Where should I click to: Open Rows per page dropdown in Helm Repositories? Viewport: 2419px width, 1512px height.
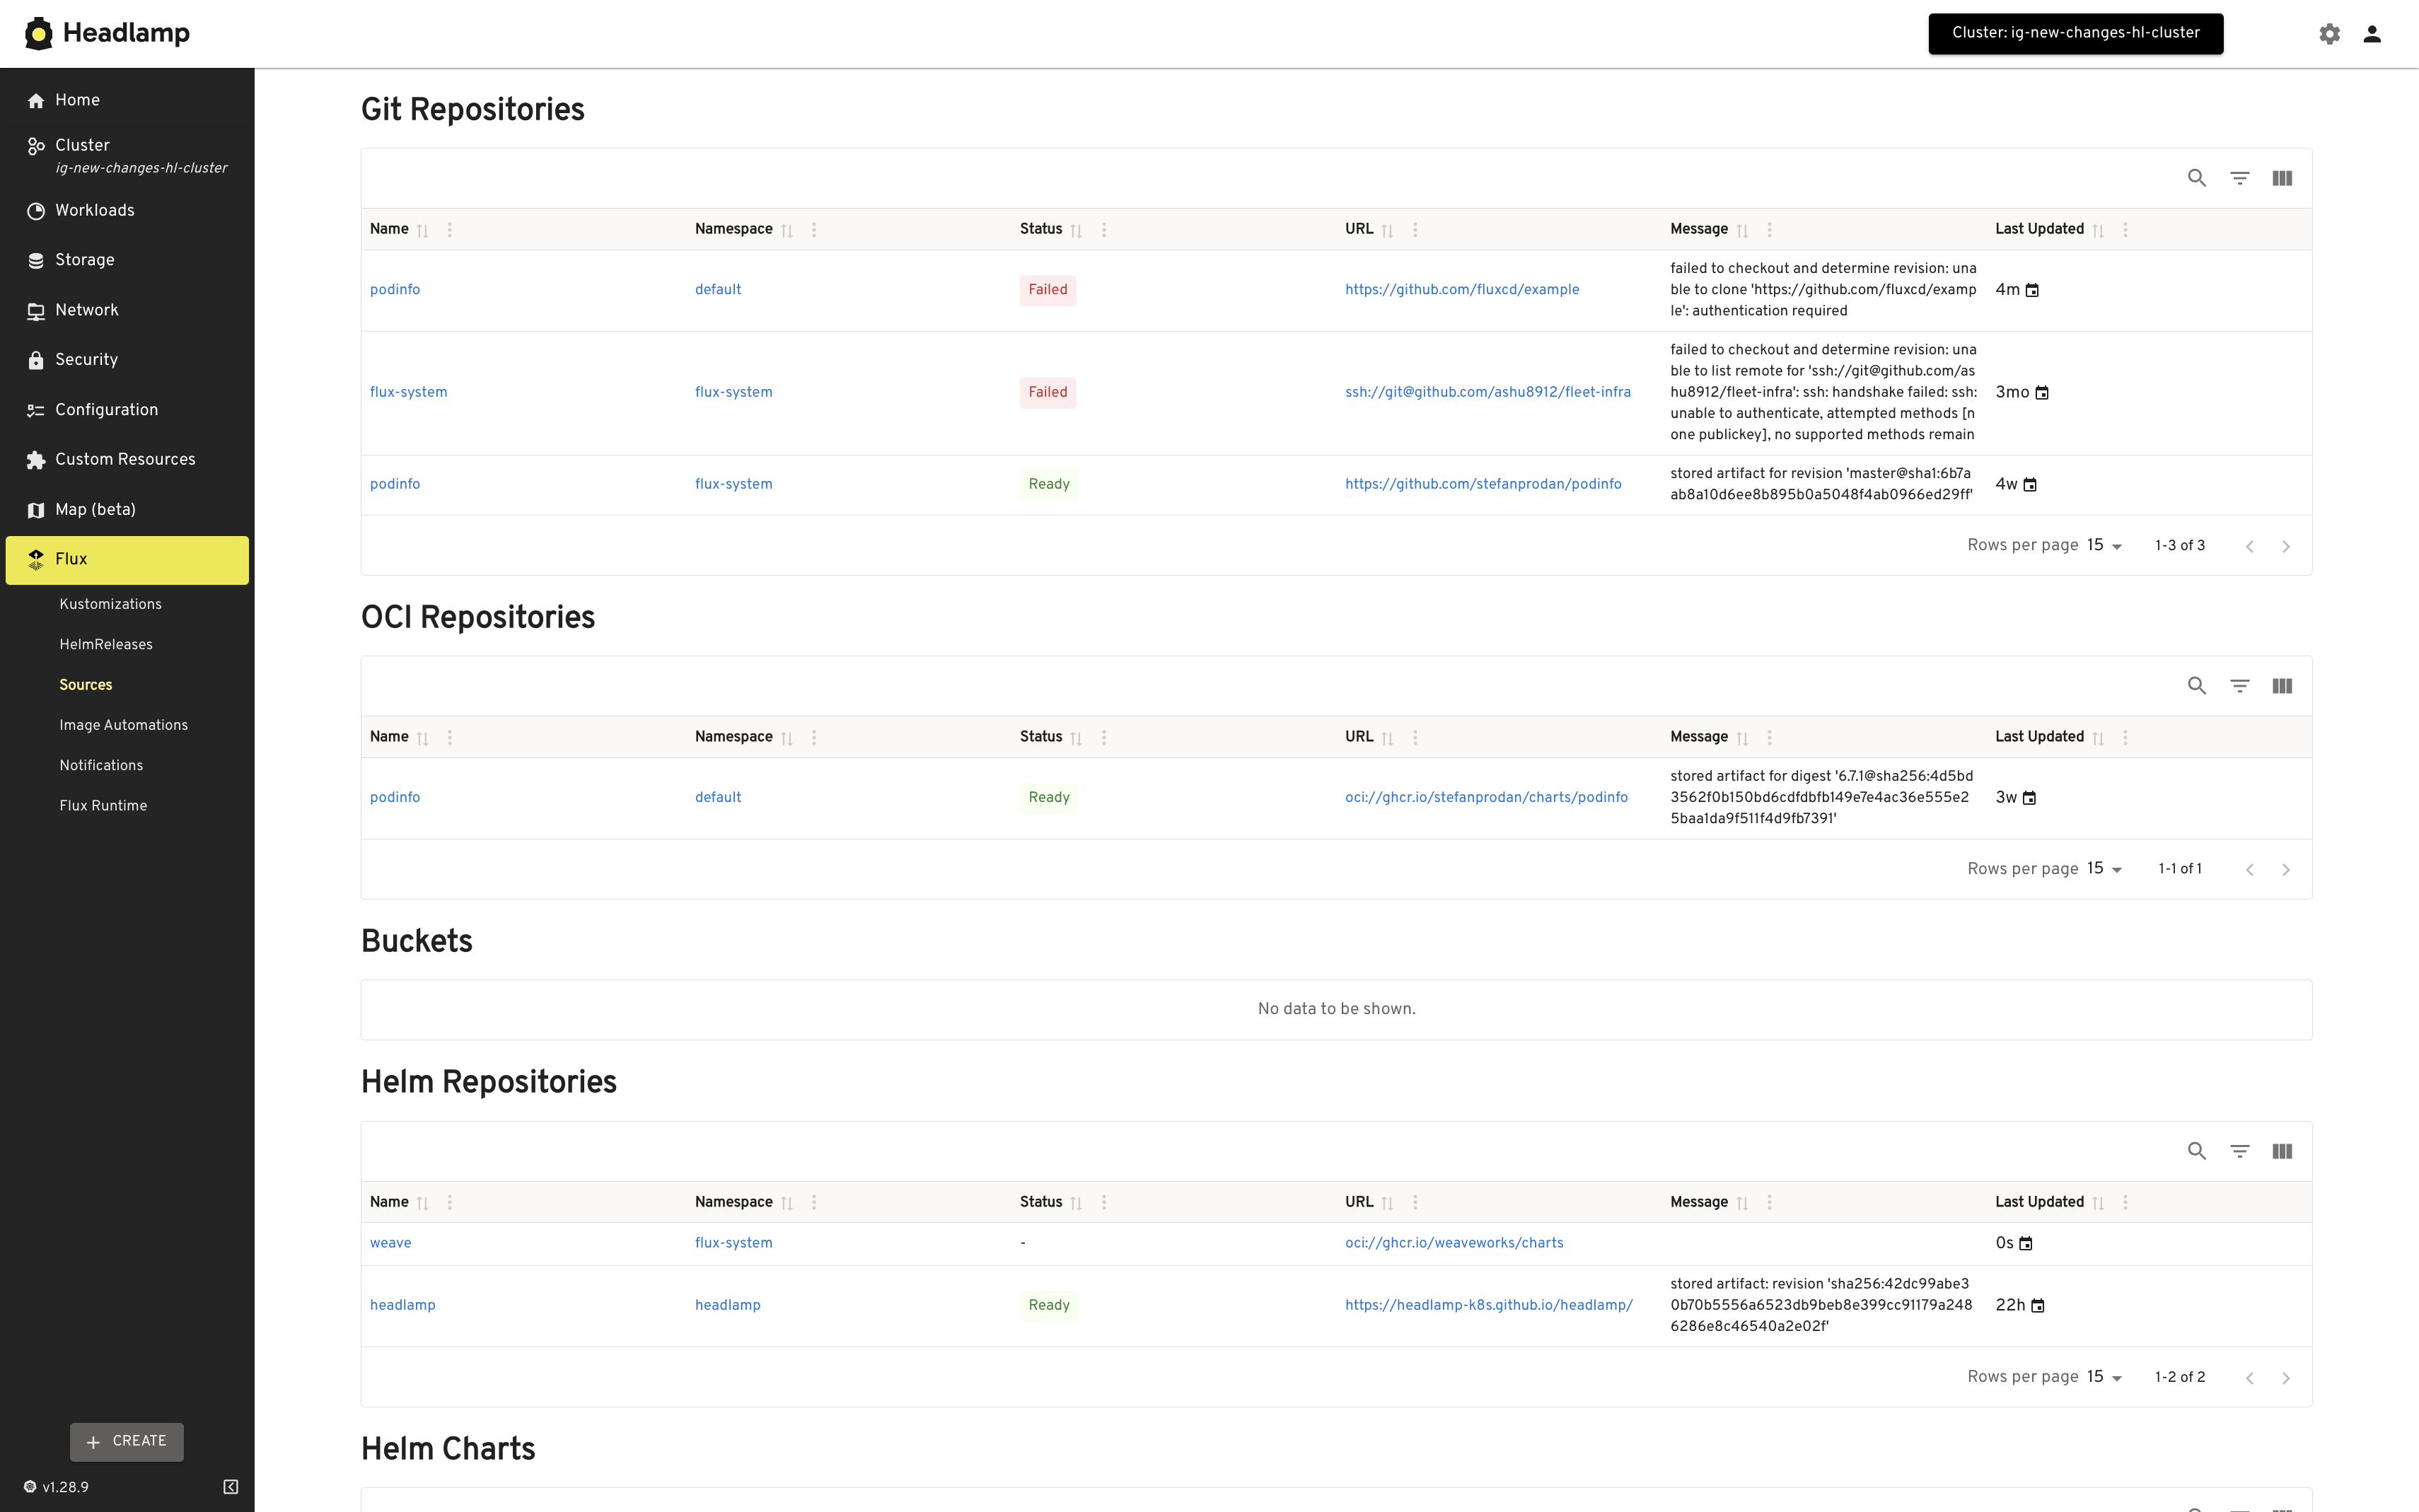pyautogui.click(x=2104, y=1377)
